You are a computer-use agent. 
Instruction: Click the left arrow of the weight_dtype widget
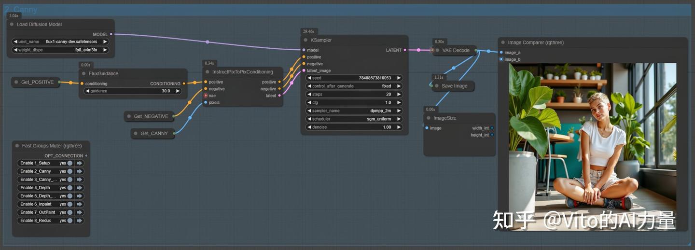click(x=15, y=50)
